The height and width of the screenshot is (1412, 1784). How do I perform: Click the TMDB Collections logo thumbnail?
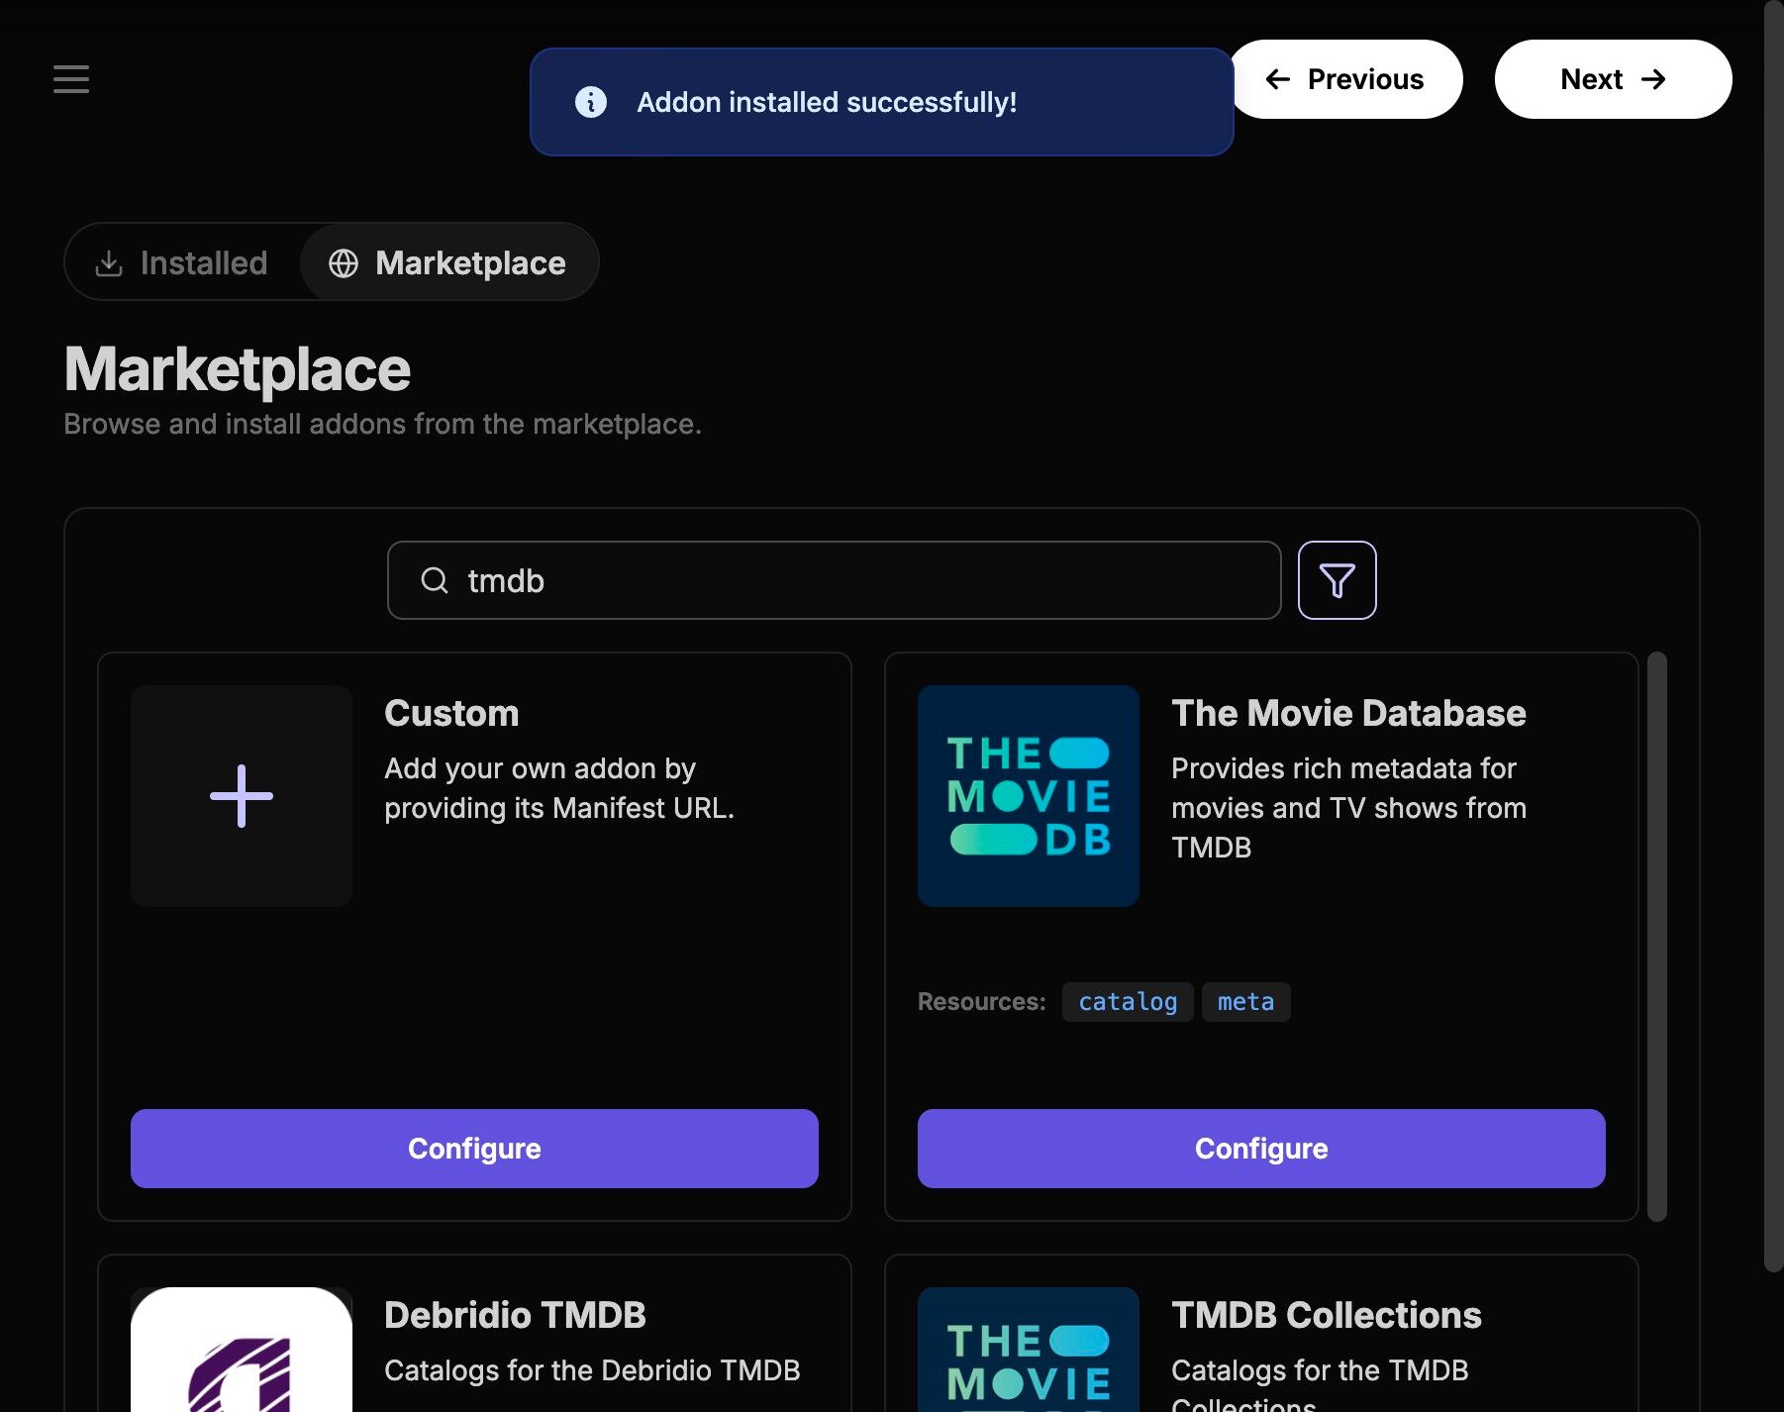pyautogui.click(x=1029, y=1350)
